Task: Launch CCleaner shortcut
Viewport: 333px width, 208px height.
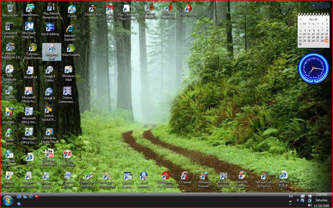Action: pos(185,178)
